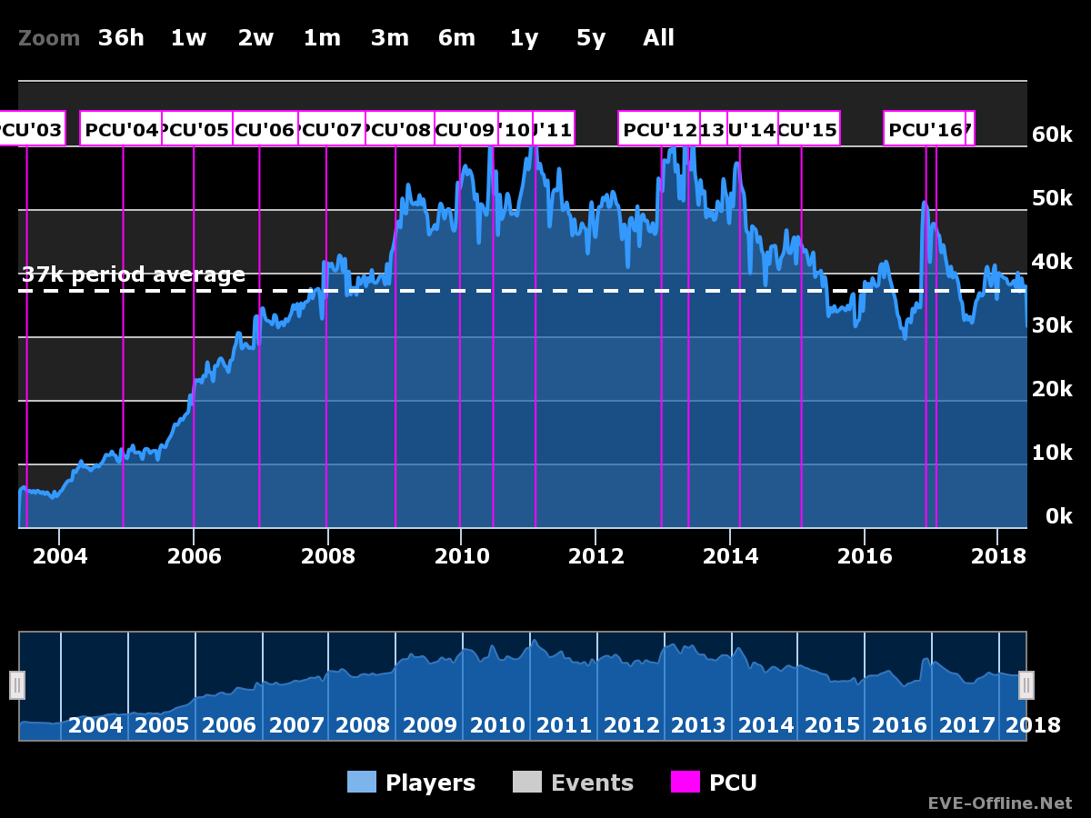
Task: Open the PCU'08 marker flag
Action: pos(400,129)
